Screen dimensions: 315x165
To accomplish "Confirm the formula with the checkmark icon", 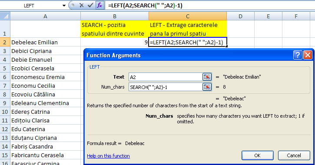I will (x=90, y=5).
